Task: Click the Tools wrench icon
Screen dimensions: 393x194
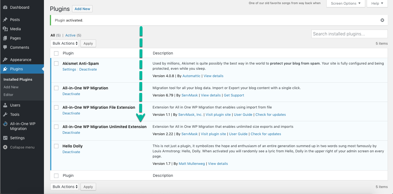Action: [x=5, y=114]
